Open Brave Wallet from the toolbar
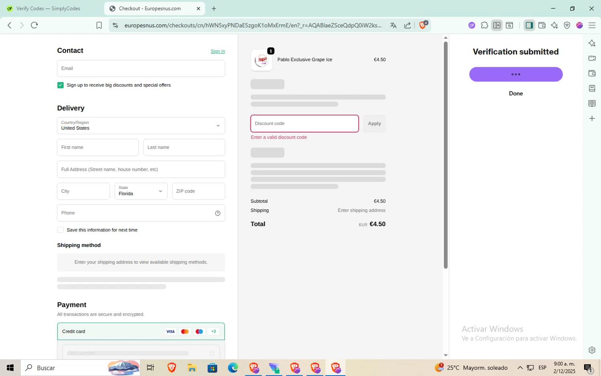The image size is (601, 376). tap(542, 25)
